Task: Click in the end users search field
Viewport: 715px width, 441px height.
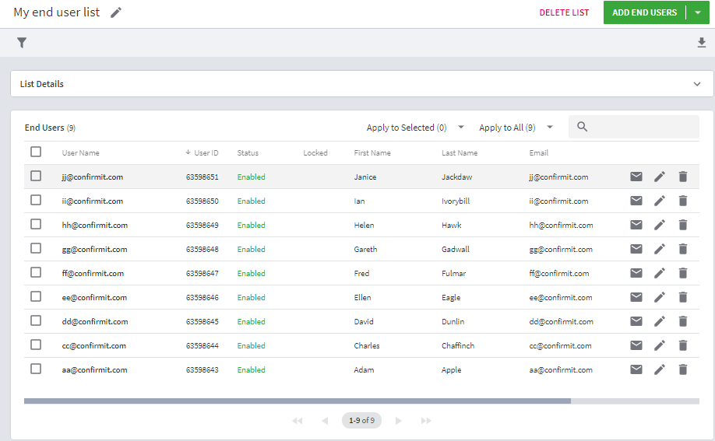Action: point(634,127)
